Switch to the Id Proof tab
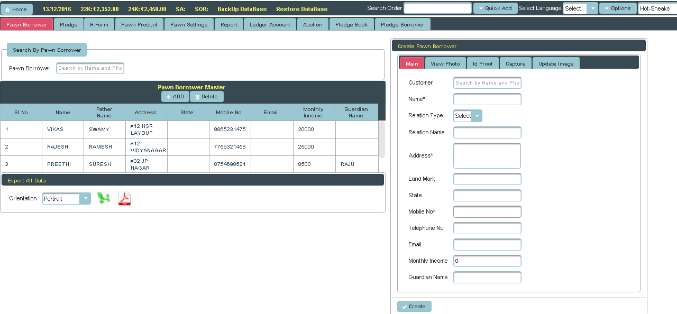The image size is (677, 314). click(482, 63)
